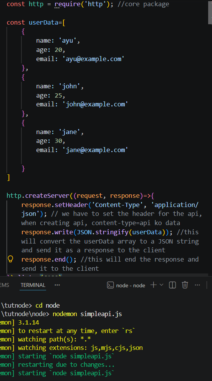Viewport: 212px width, 381px height.
Task: Click the lightbulb code action icon
Action: pos(10,259)
